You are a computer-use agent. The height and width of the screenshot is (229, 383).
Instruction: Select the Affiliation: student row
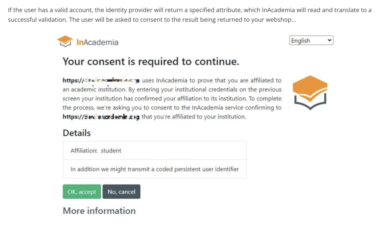(154, 151)
